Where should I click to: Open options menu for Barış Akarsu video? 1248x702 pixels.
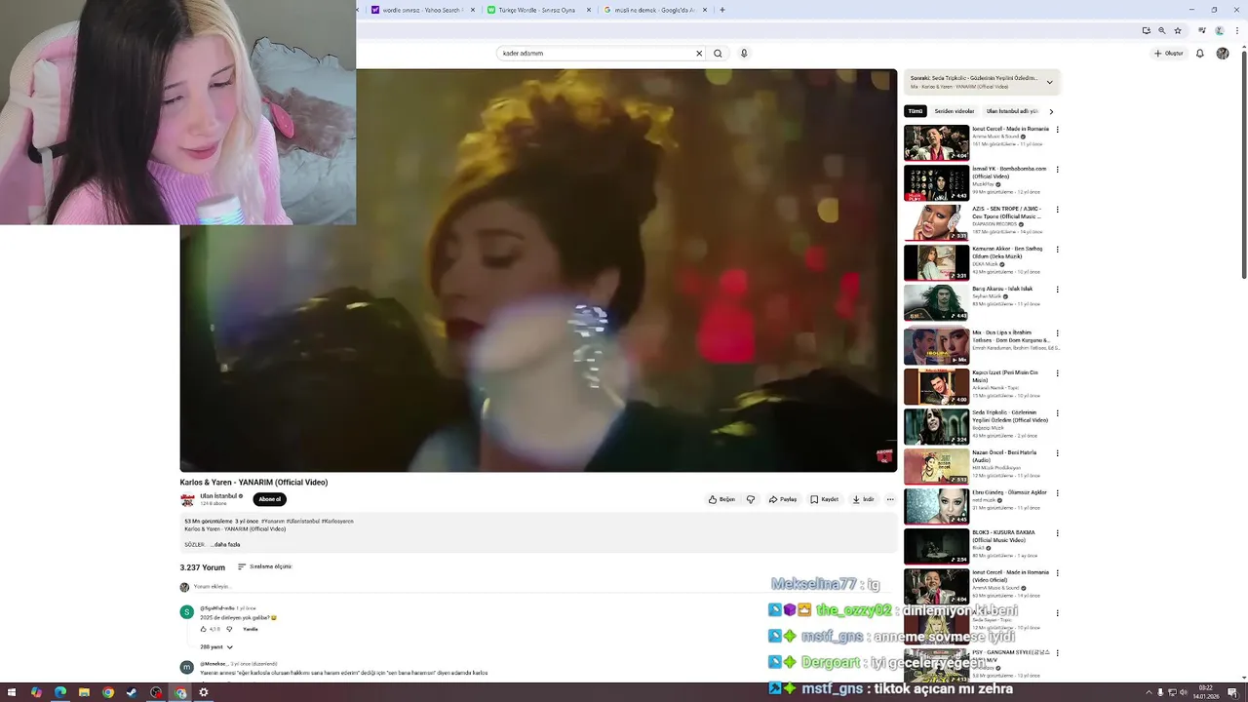(x=1057, y=290)
